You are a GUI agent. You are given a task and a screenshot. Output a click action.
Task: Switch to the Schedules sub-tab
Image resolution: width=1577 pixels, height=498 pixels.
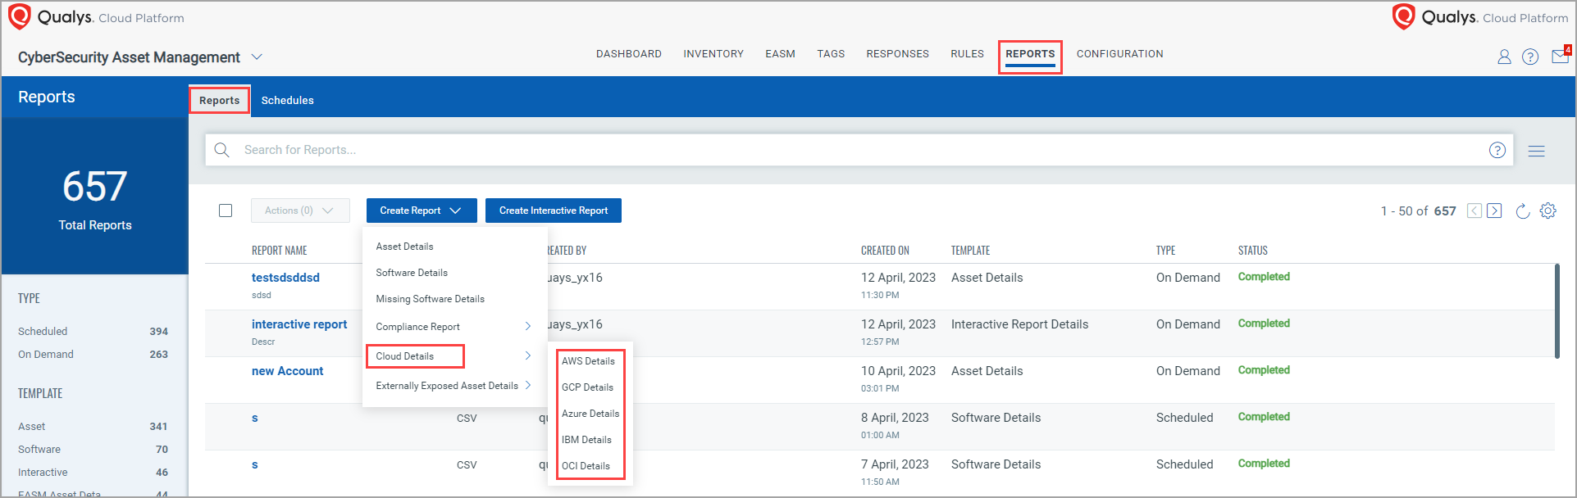[287, 100]
